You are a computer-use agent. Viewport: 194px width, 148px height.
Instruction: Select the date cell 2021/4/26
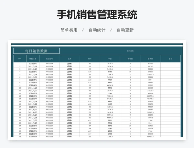click(33, 88)
